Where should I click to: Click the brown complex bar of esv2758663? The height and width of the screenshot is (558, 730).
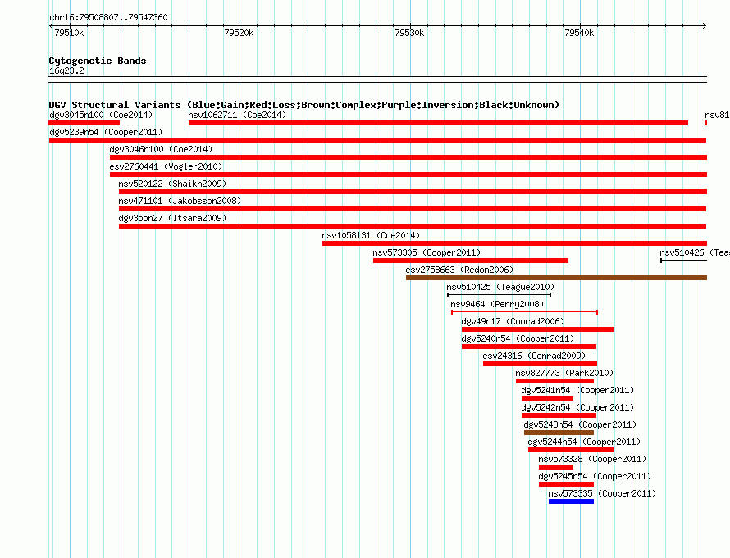point(556,278)
